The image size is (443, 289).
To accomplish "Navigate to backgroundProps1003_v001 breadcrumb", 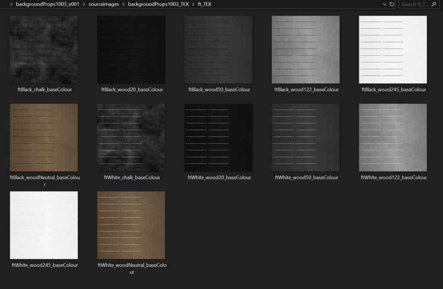I will (x=47, y=4).
